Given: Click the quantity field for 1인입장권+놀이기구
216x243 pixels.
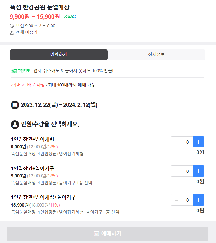Looking at the screenshot, I should 187,171.
